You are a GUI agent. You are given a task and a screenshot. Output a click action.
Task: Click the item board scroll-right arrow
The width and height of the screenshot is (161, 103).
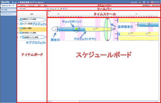click(x=46, y=101)
